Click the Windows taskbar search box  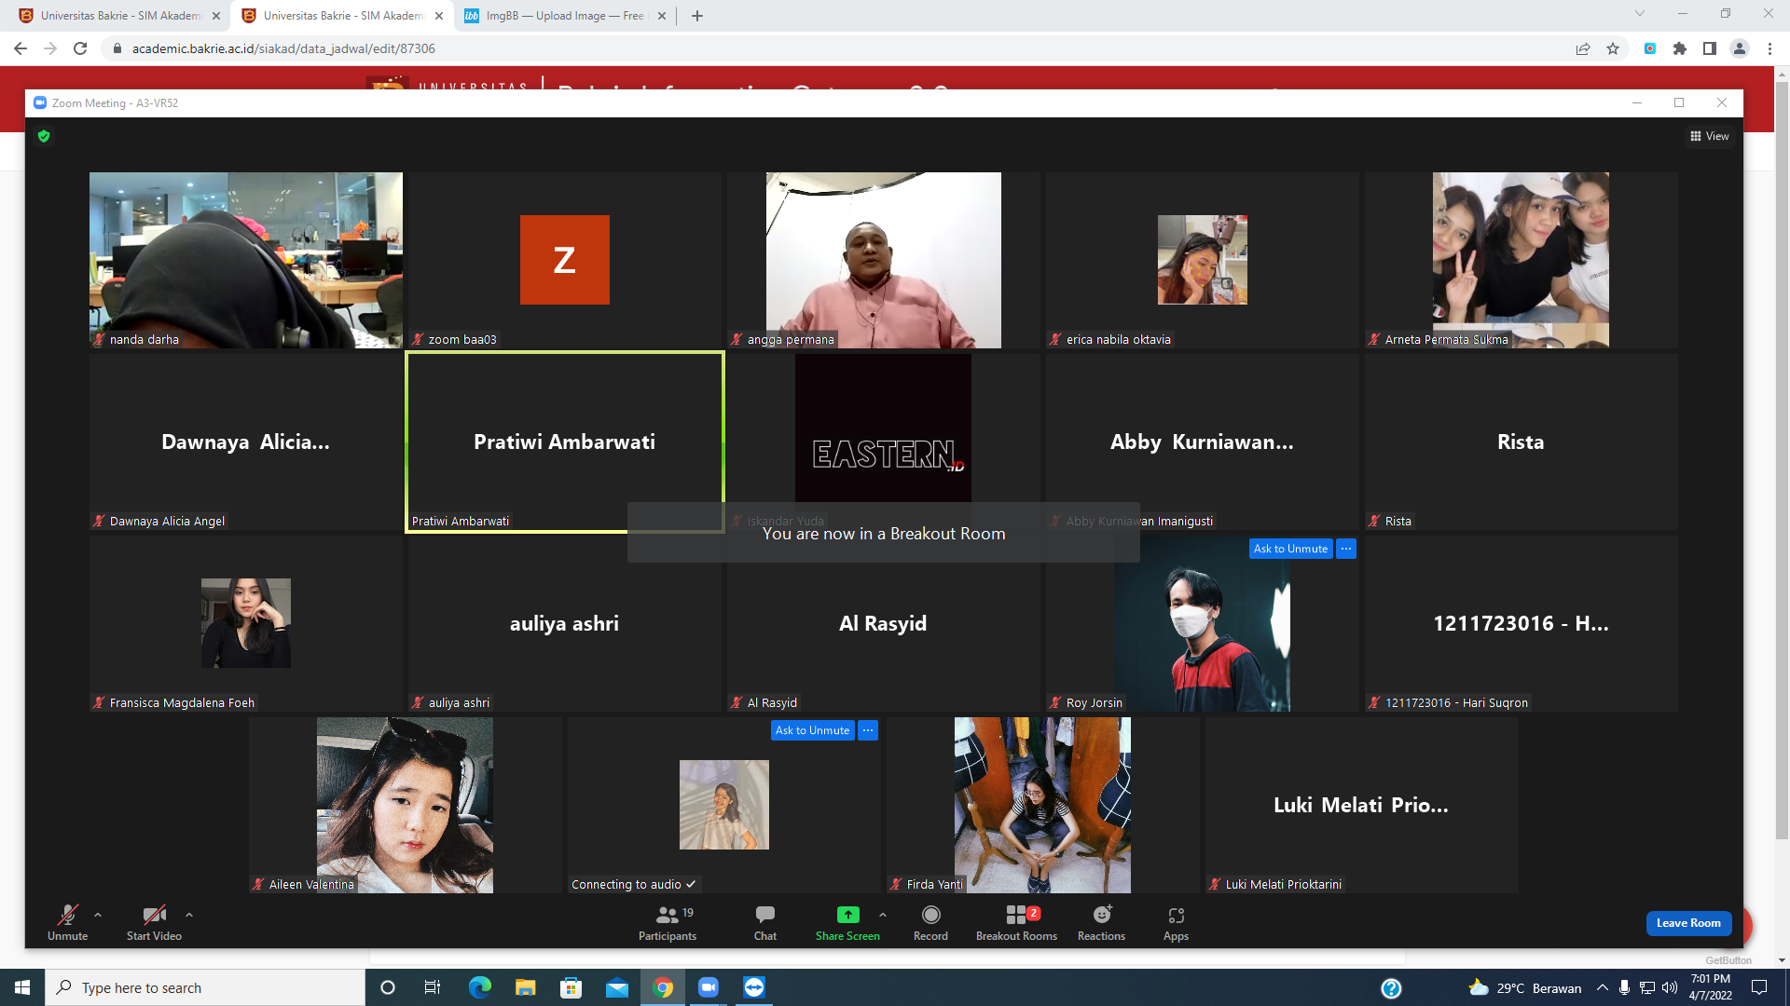(x=205, y=987)
